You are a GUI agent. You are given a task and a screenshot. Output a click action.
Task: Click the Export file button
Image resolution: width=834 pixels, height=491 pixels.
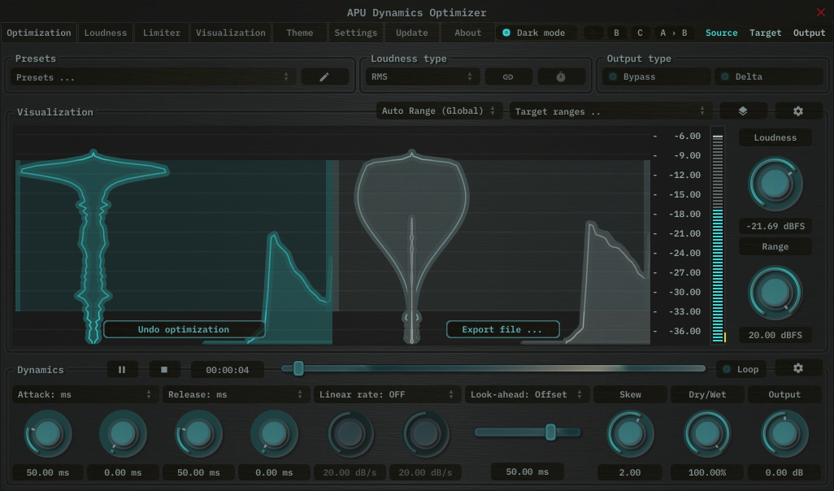click(502, 329)
